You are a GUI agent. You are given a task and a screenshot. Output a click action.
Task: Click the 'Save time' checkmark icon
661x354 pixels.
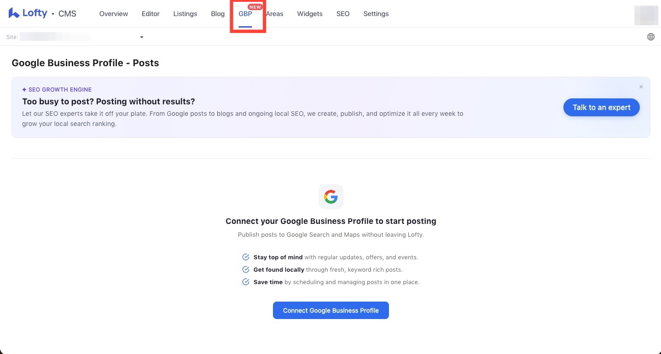246,282
